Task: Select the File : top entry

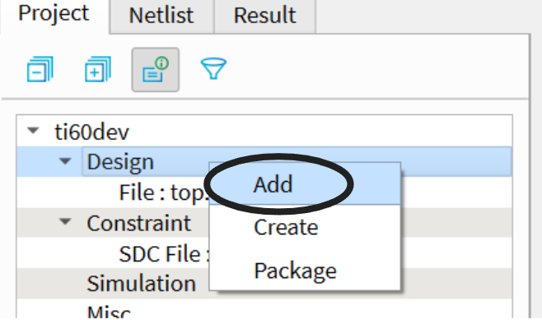Action: tap(163, 192)
